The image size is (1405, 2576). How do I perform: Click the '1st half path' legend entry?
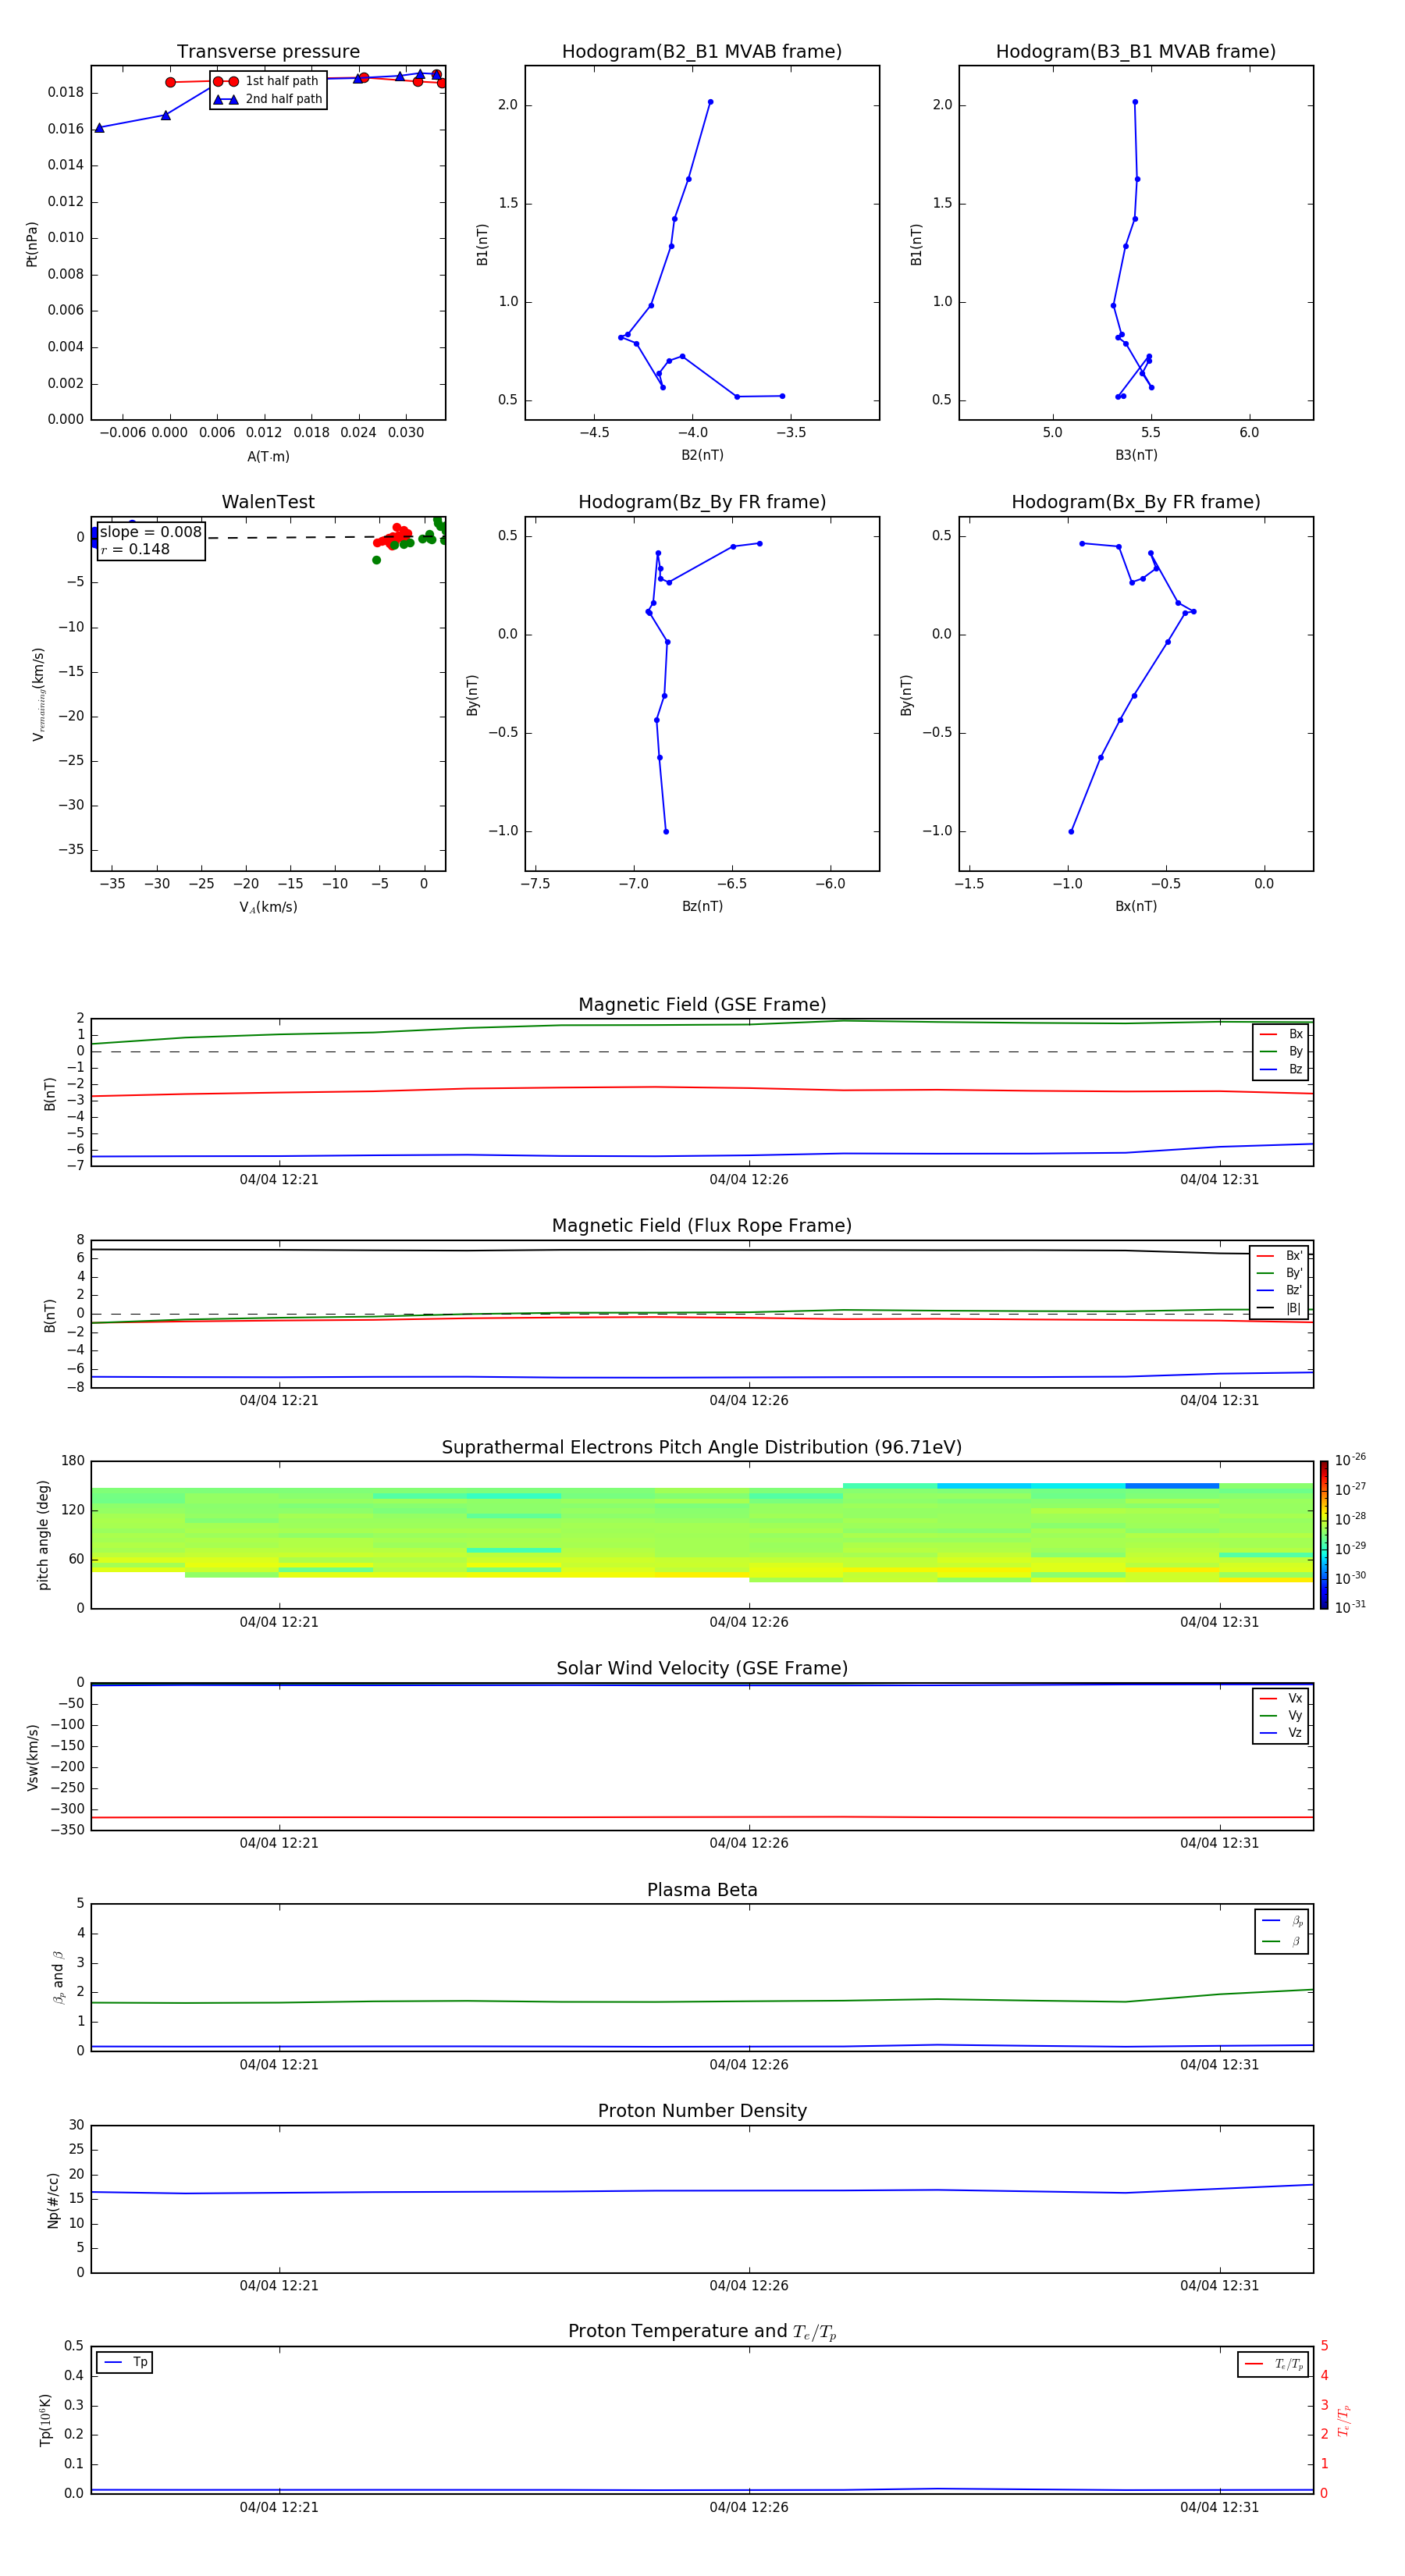click(x=267, y=81)
